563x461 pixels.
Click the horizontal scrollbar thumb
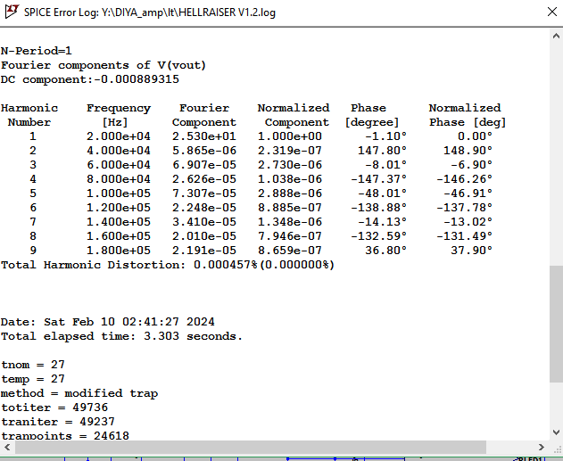click(x=251, y=448)
